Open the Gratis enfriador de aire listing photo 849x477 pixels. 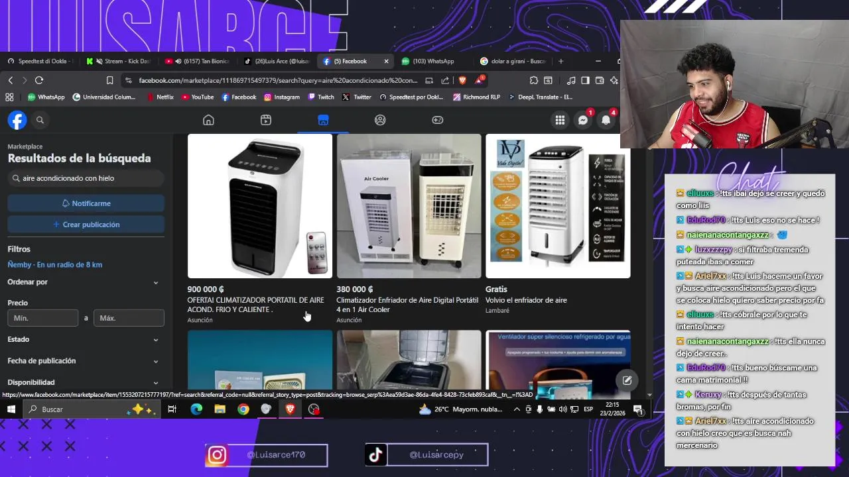(558, 206)
